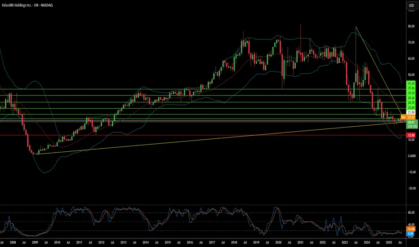Select the green 33.10 level label

tap(410, 93)
